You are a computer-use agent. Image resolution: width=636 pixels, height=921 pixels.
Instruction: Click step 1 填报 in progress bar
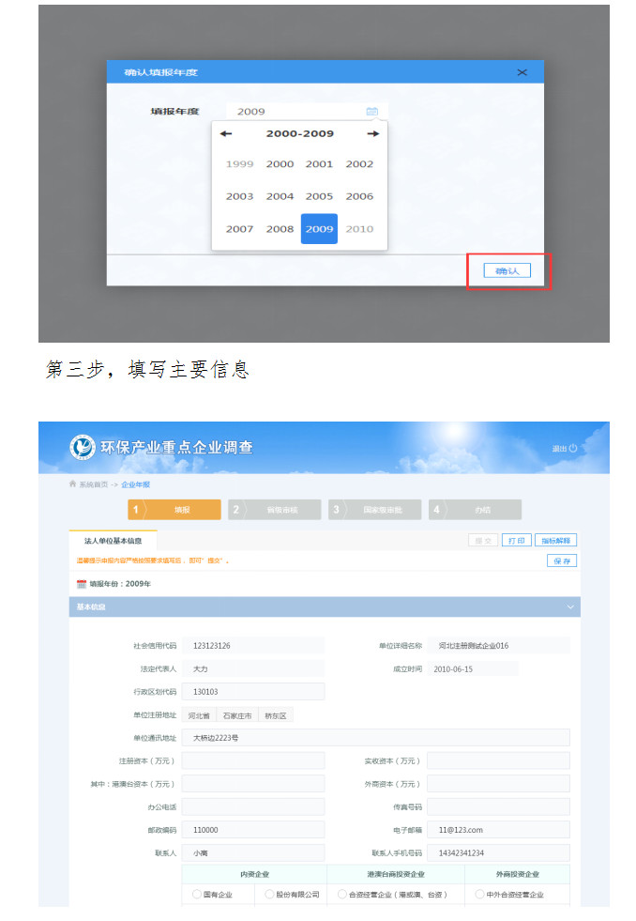[x=174, y=510]
